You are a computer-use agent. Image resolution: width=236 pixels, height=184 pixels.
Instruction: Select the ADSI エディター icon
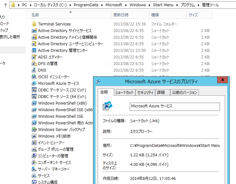[34, 57]
